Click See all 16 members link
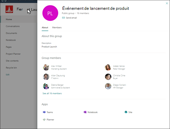This screenshot has width=170, height=129. [52, 94]
